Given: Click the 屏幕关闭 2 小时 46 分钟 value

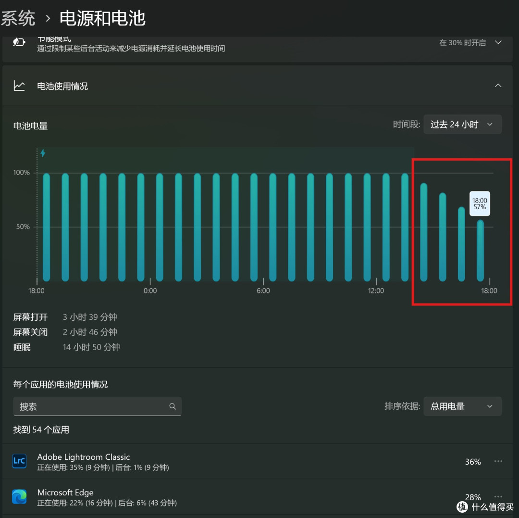Looking at the screenshot, I should pyautogui.click(x=90, y=332).
